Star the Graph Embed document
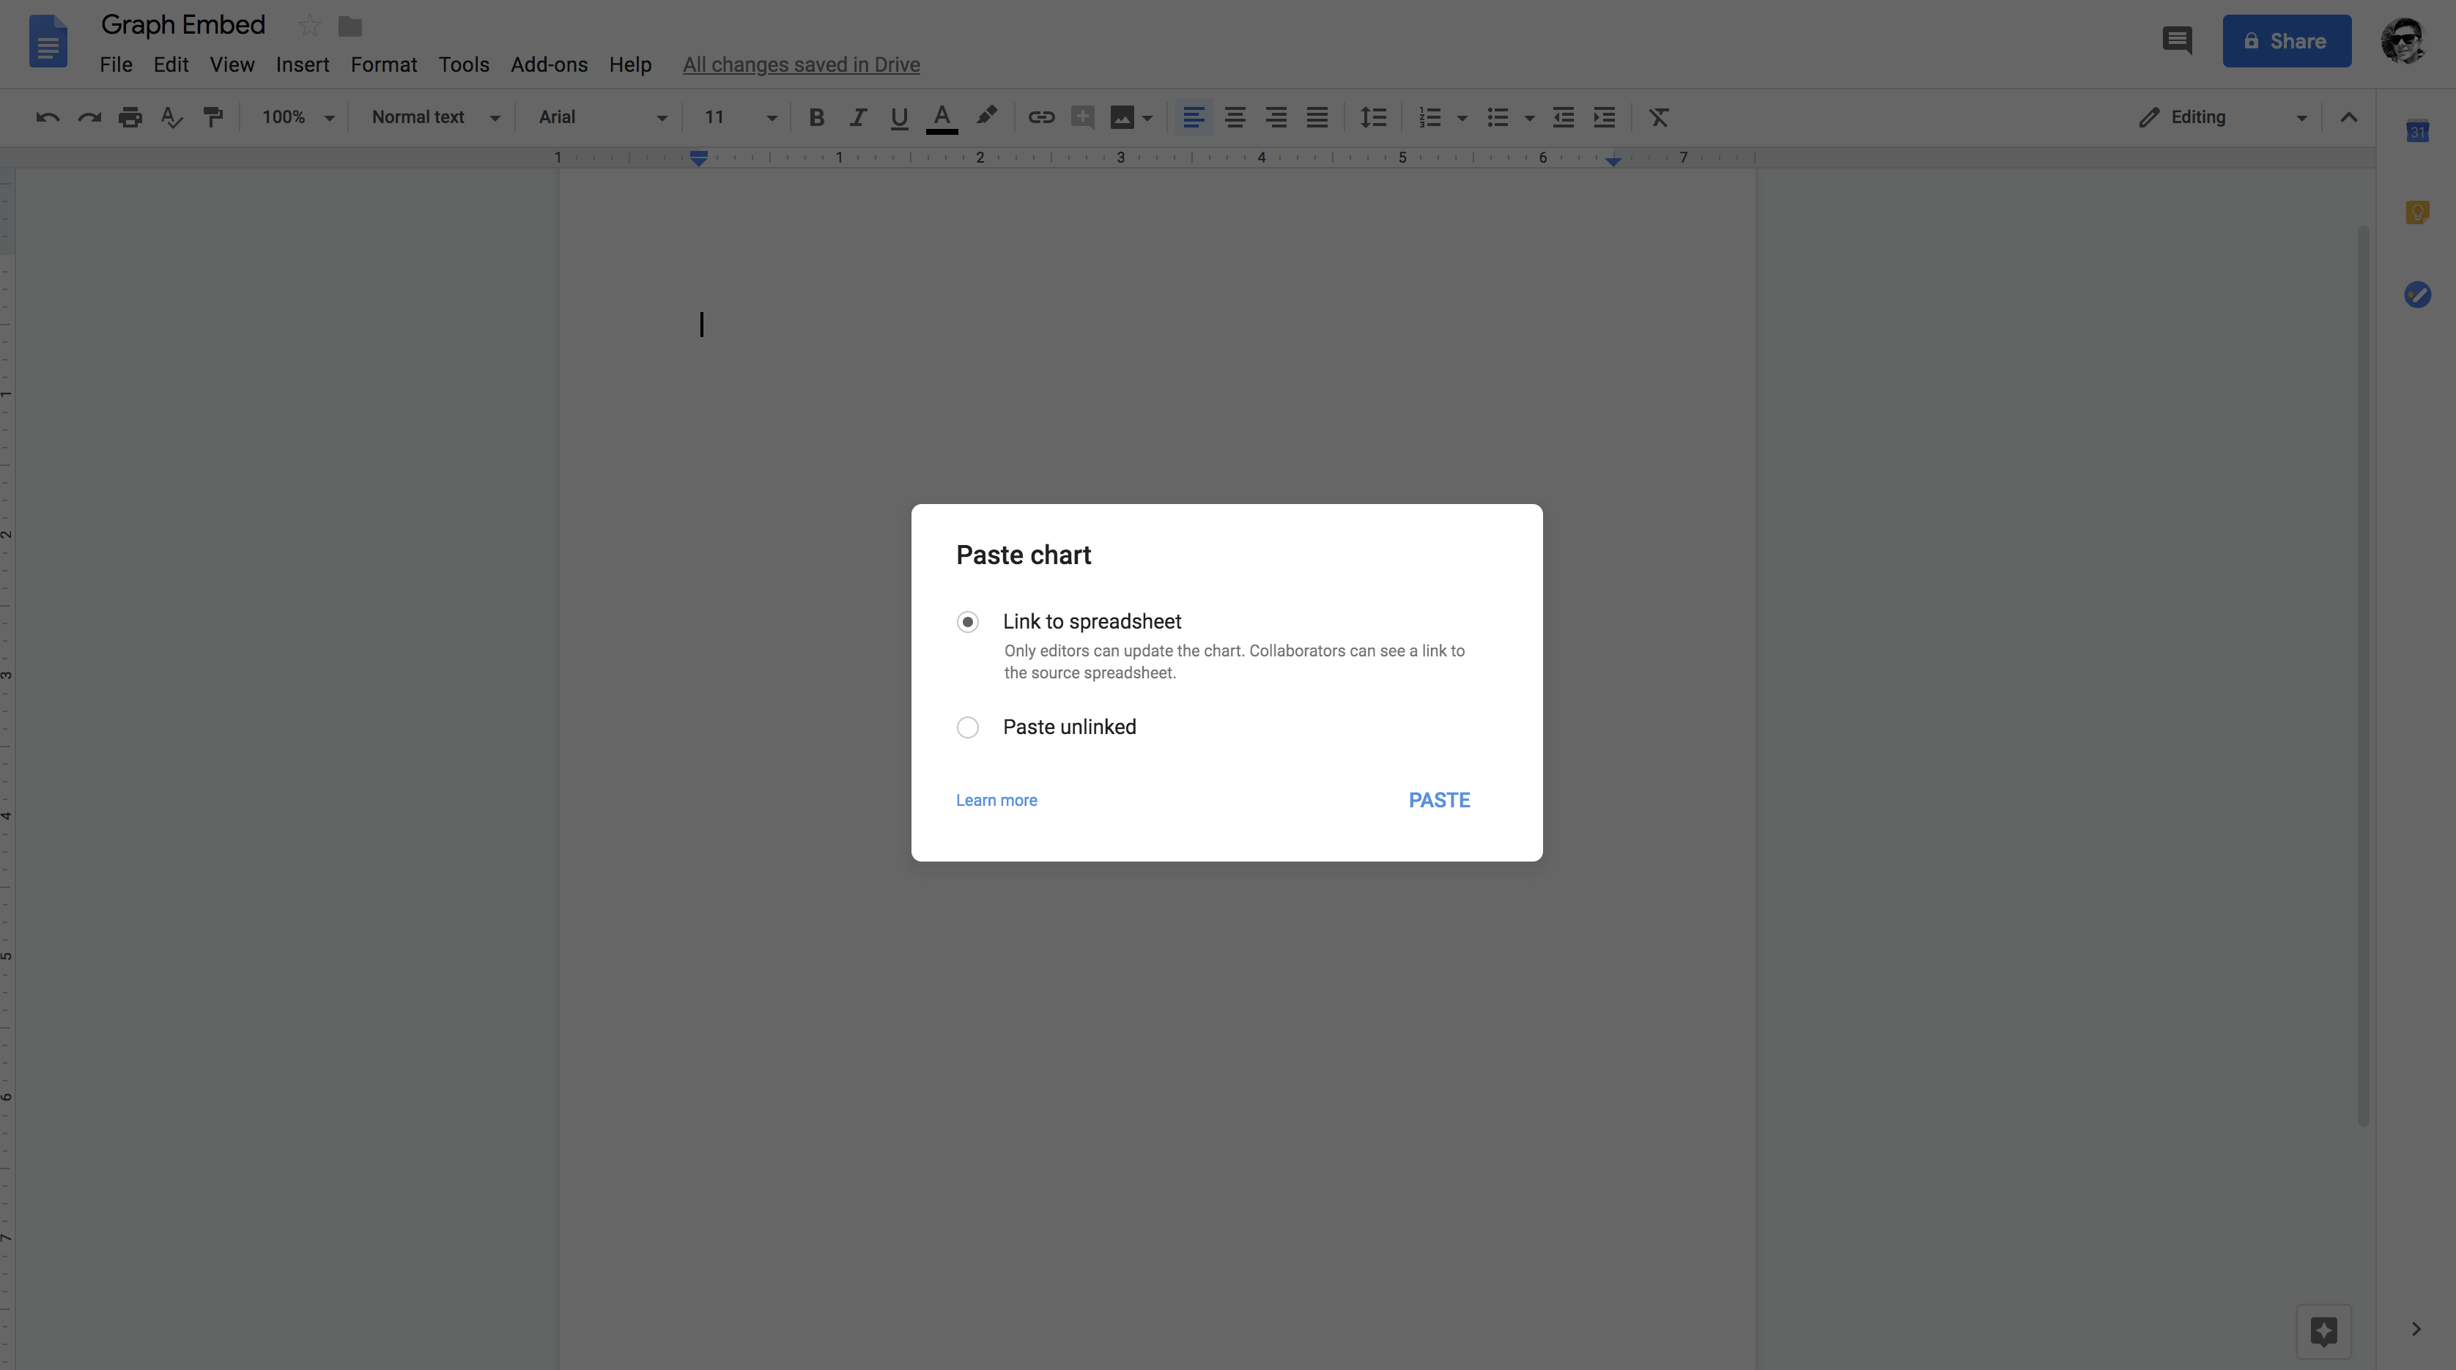 [x=309, y=26]
